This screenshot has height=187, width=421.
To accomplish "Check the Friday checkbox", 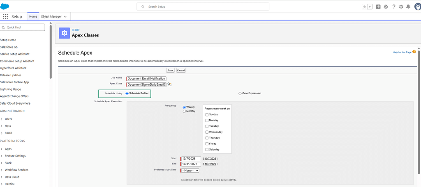I will click(x=207, y=144).
